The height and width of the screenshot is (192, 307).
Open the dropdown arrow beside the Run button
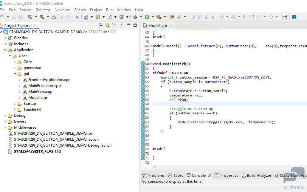click(x=153, y=17)
